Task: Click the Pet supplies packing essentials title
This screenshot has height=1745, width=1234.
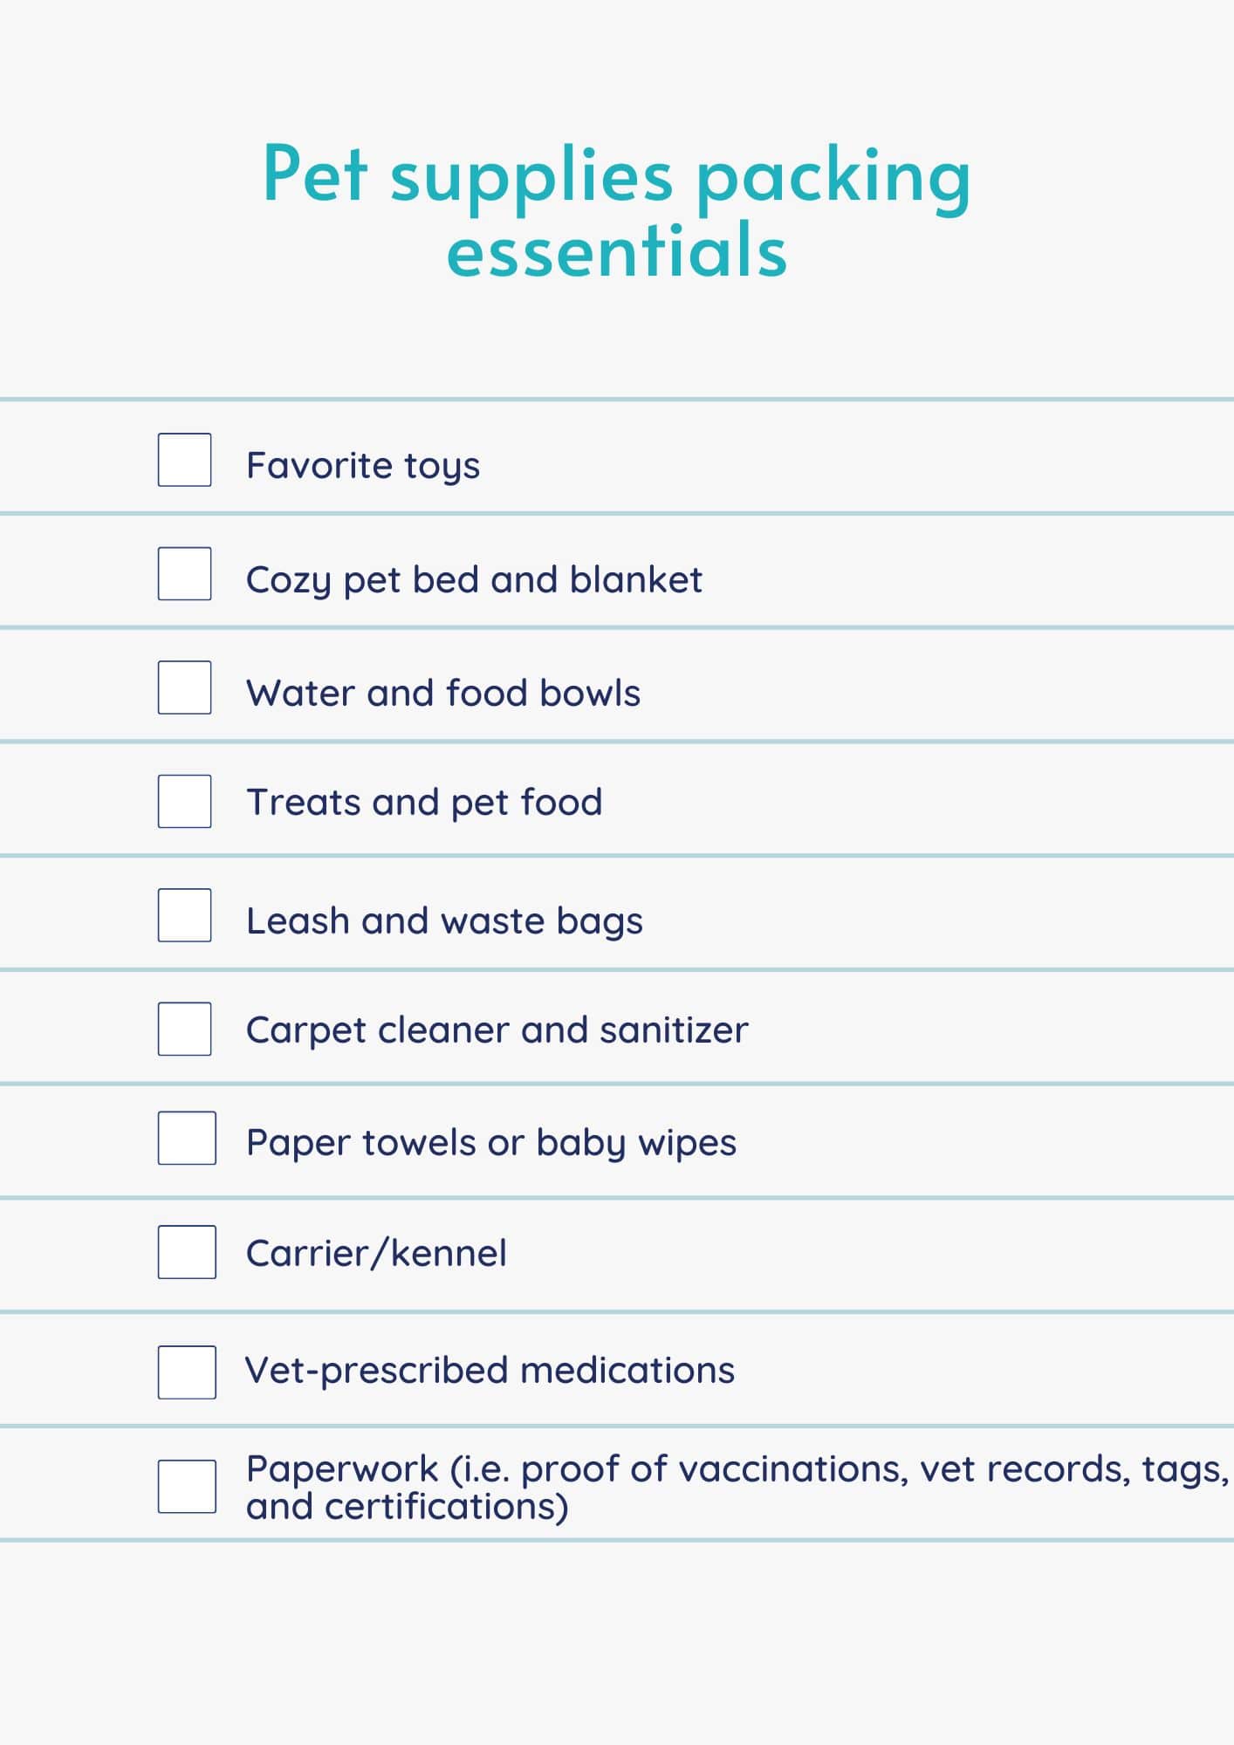Action: (x=617, y=212)
